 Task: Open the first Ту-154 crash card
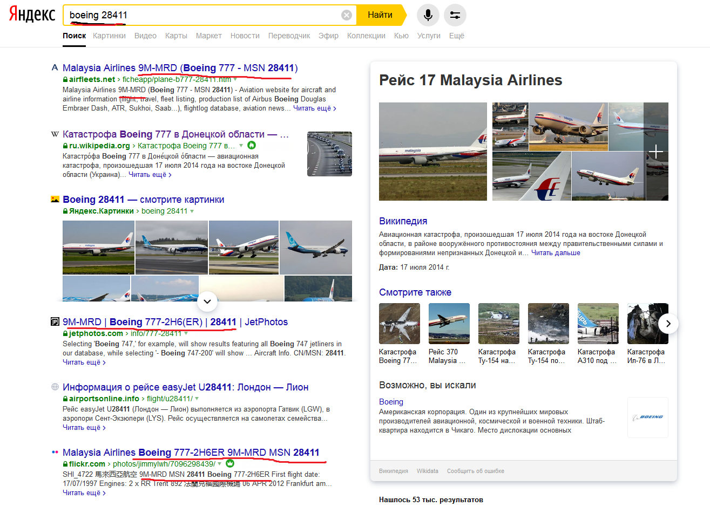(x=498, y=334)
